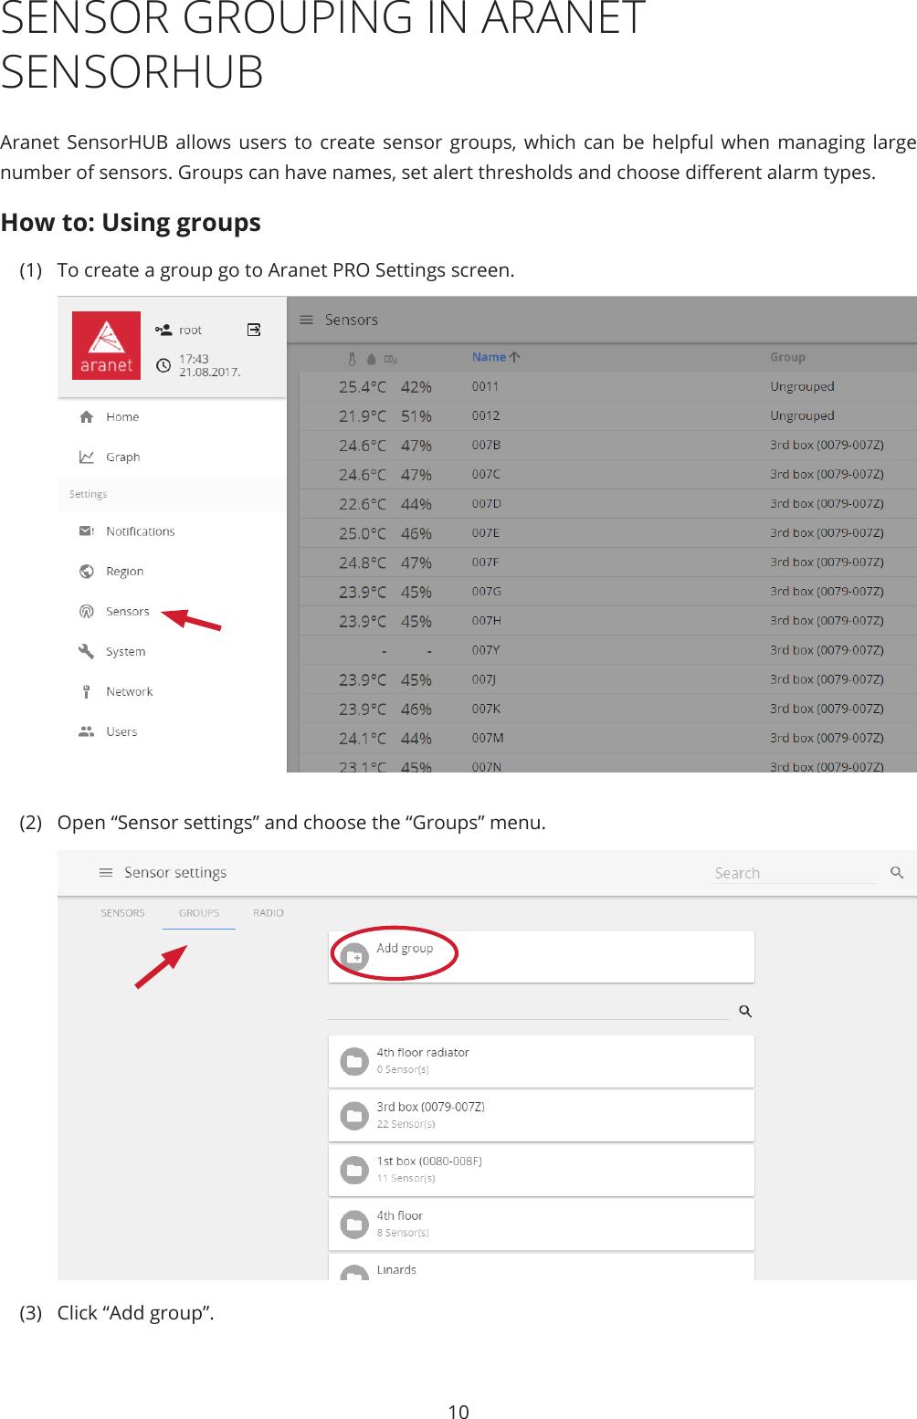Switch to the RADIO tab
Viewport: 917px width, 1419px height.
point(269,913)
